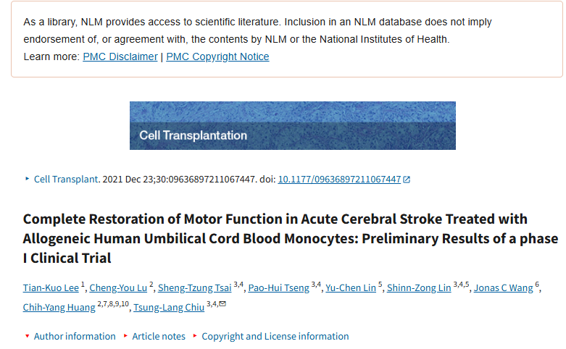566x349 pixels.
Task: Open the DOI 10.1177/09636897211067447 link
Action: pyautogui.click(x=339, y=179)
